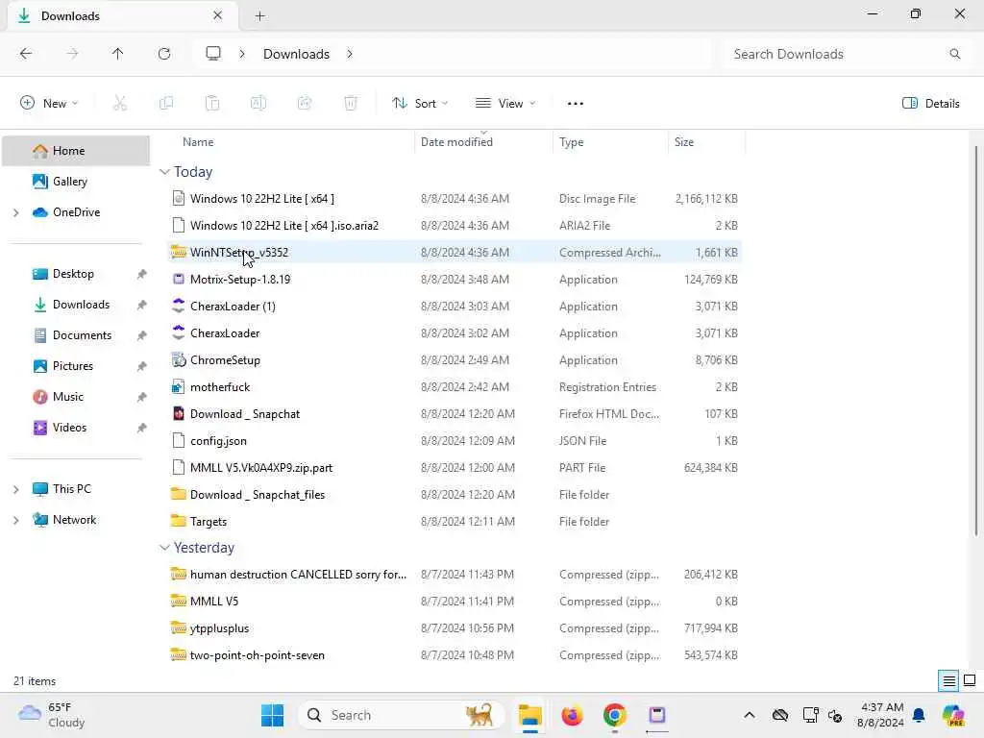Open the View dropdown menu
The image size is (984, 738).
[505, 104]
